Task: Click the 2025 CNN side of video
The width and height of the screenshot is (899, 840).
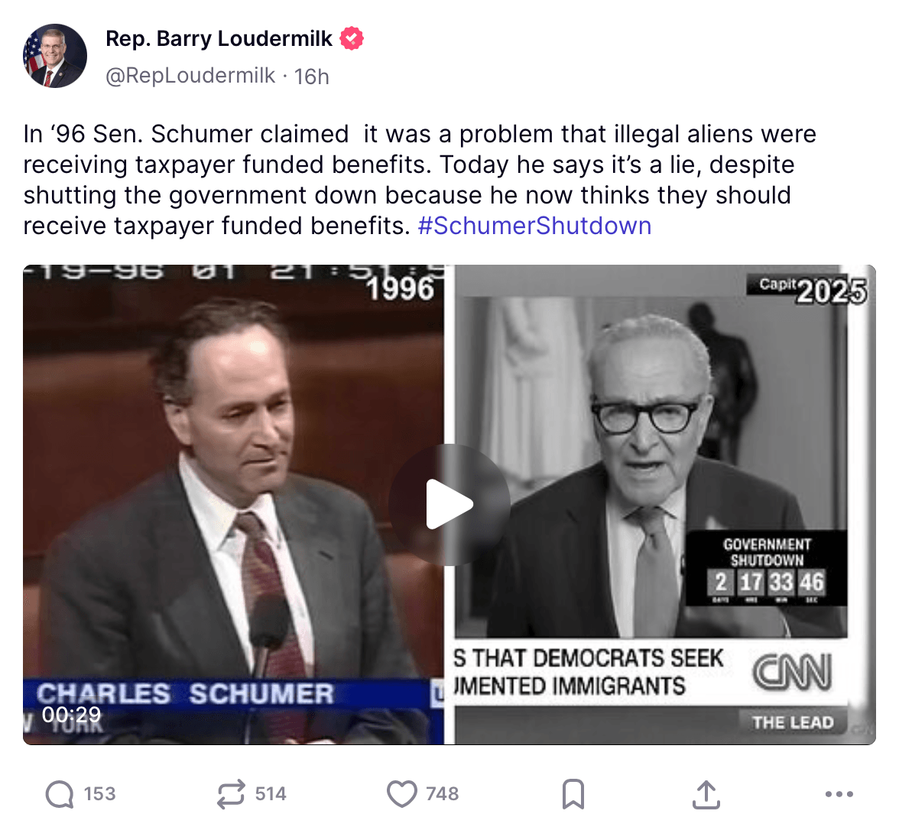Action: click(x=665, y=504)
